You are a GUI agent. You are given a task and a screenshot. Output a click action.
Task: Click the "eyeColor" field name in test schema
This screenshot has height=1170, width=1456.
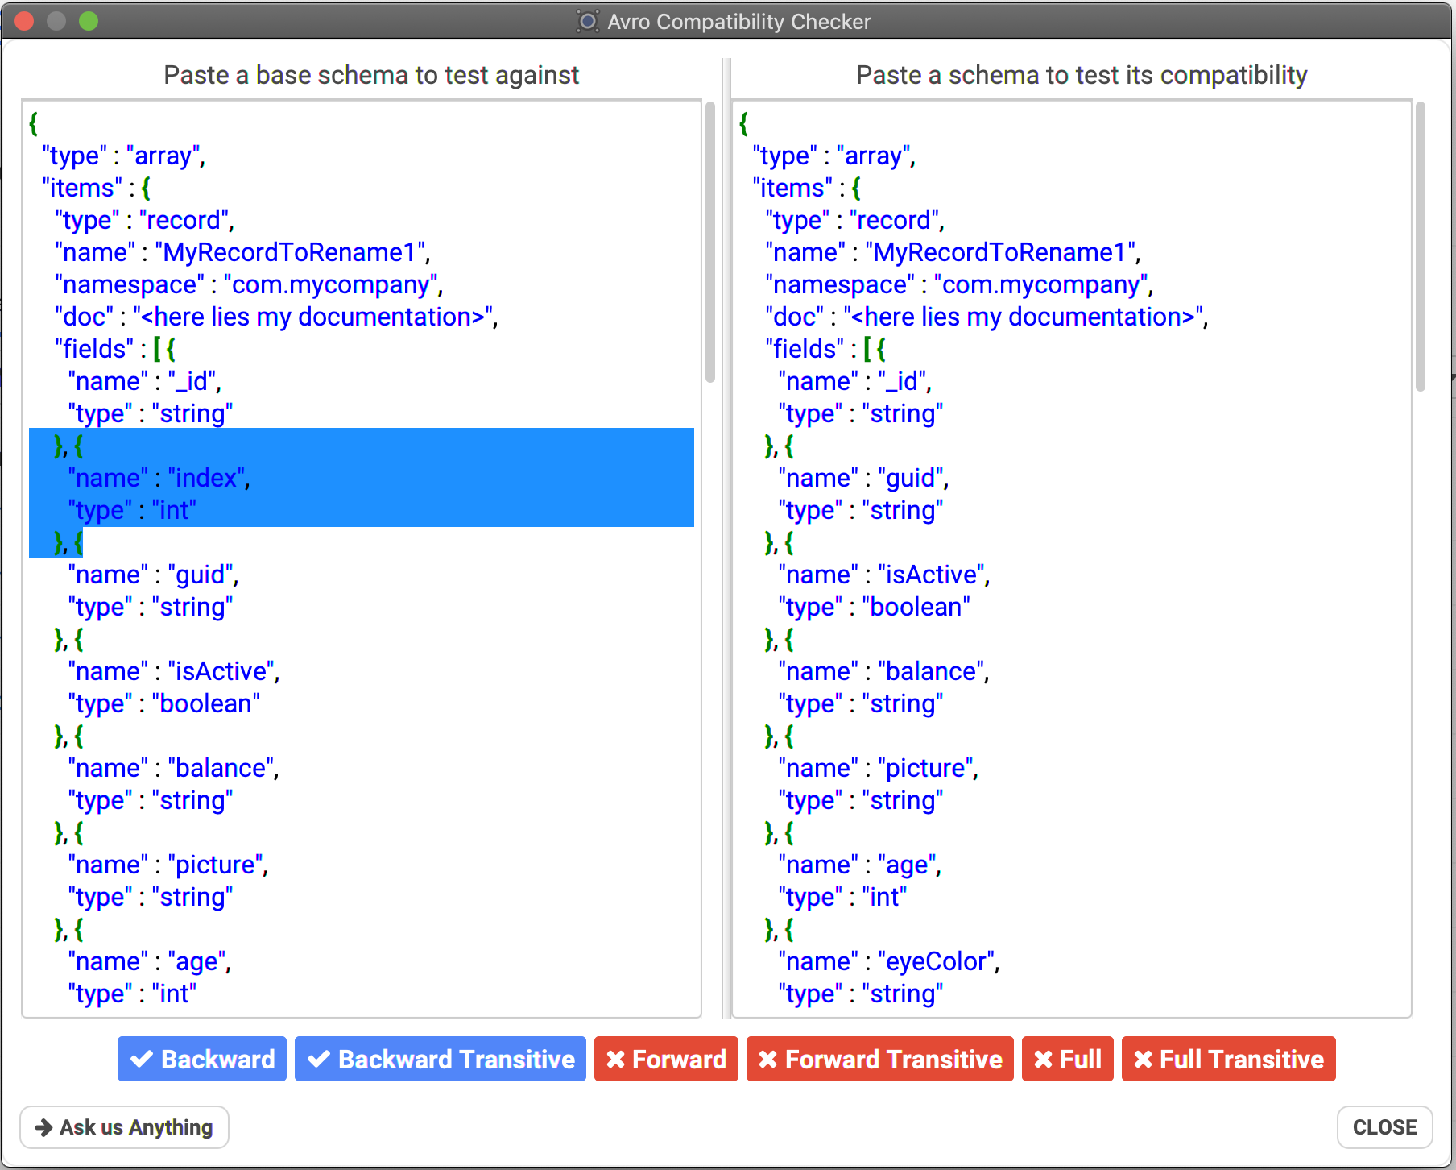[936, 961]
